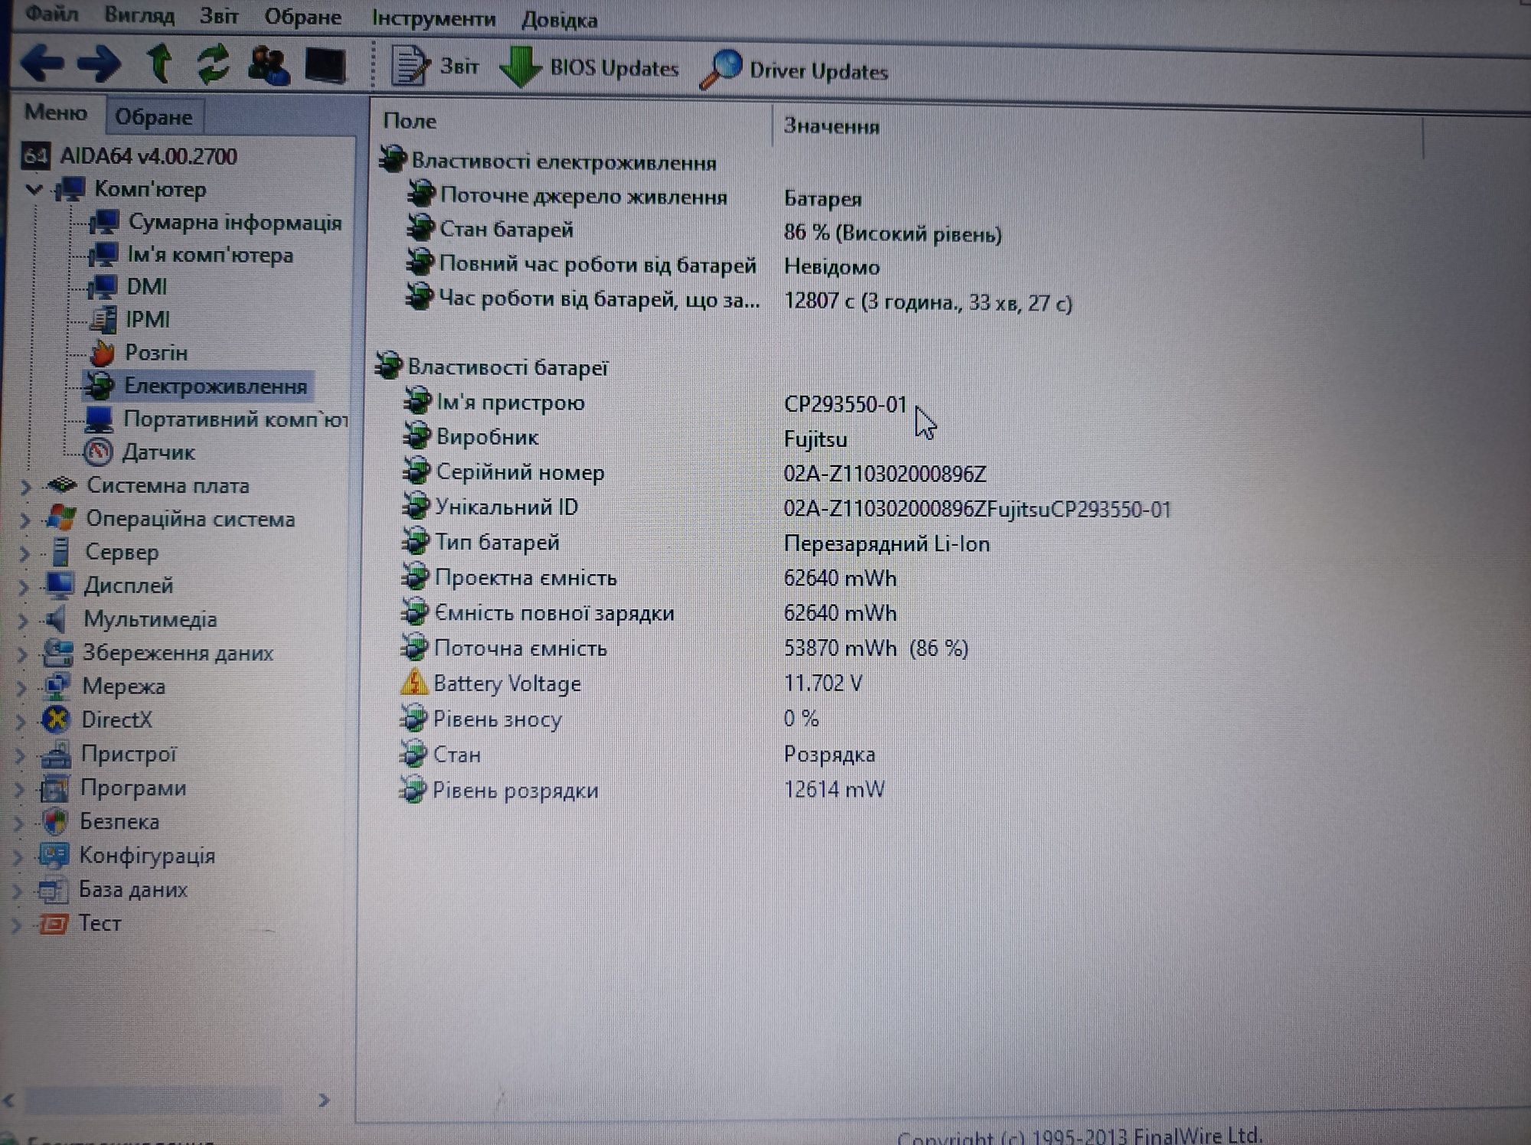Open the Обране menu in the menu bar

303,17
